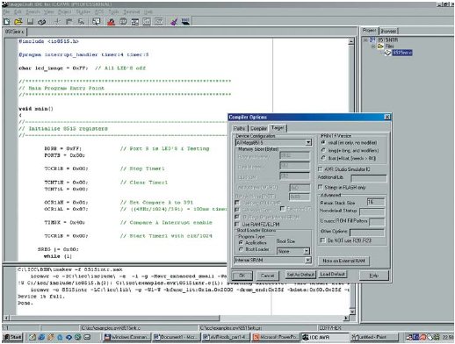
Task: Click OK in Compiler Options dialog
Action: pos(242,276)
